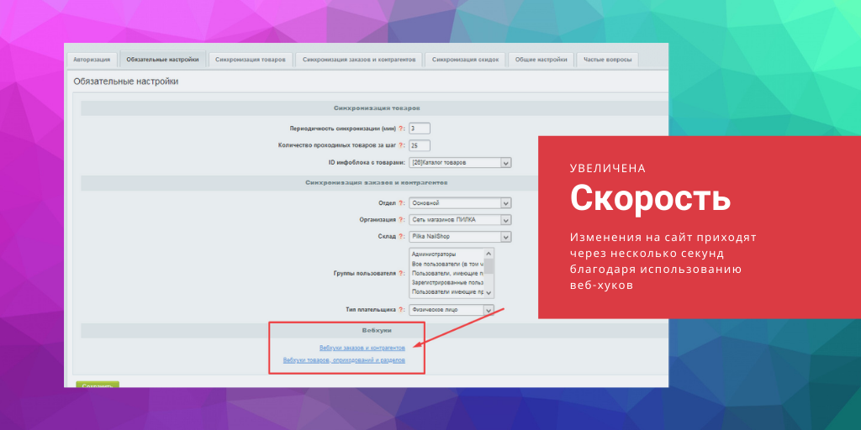The width and height of the screenshot is (861, 430).
Task: Go to the Частые вопросы tab
Action: [x=610, y=60]
